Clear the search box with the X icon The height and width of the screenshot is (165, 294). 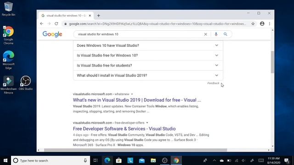click(x=205, y=34)
